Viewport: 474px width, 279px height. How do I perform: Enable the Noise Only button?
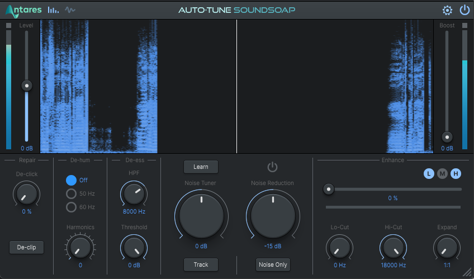pos(273,265)
